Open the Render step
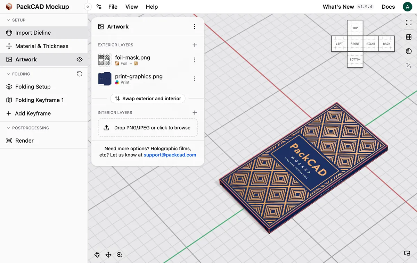 pos(44,141)
